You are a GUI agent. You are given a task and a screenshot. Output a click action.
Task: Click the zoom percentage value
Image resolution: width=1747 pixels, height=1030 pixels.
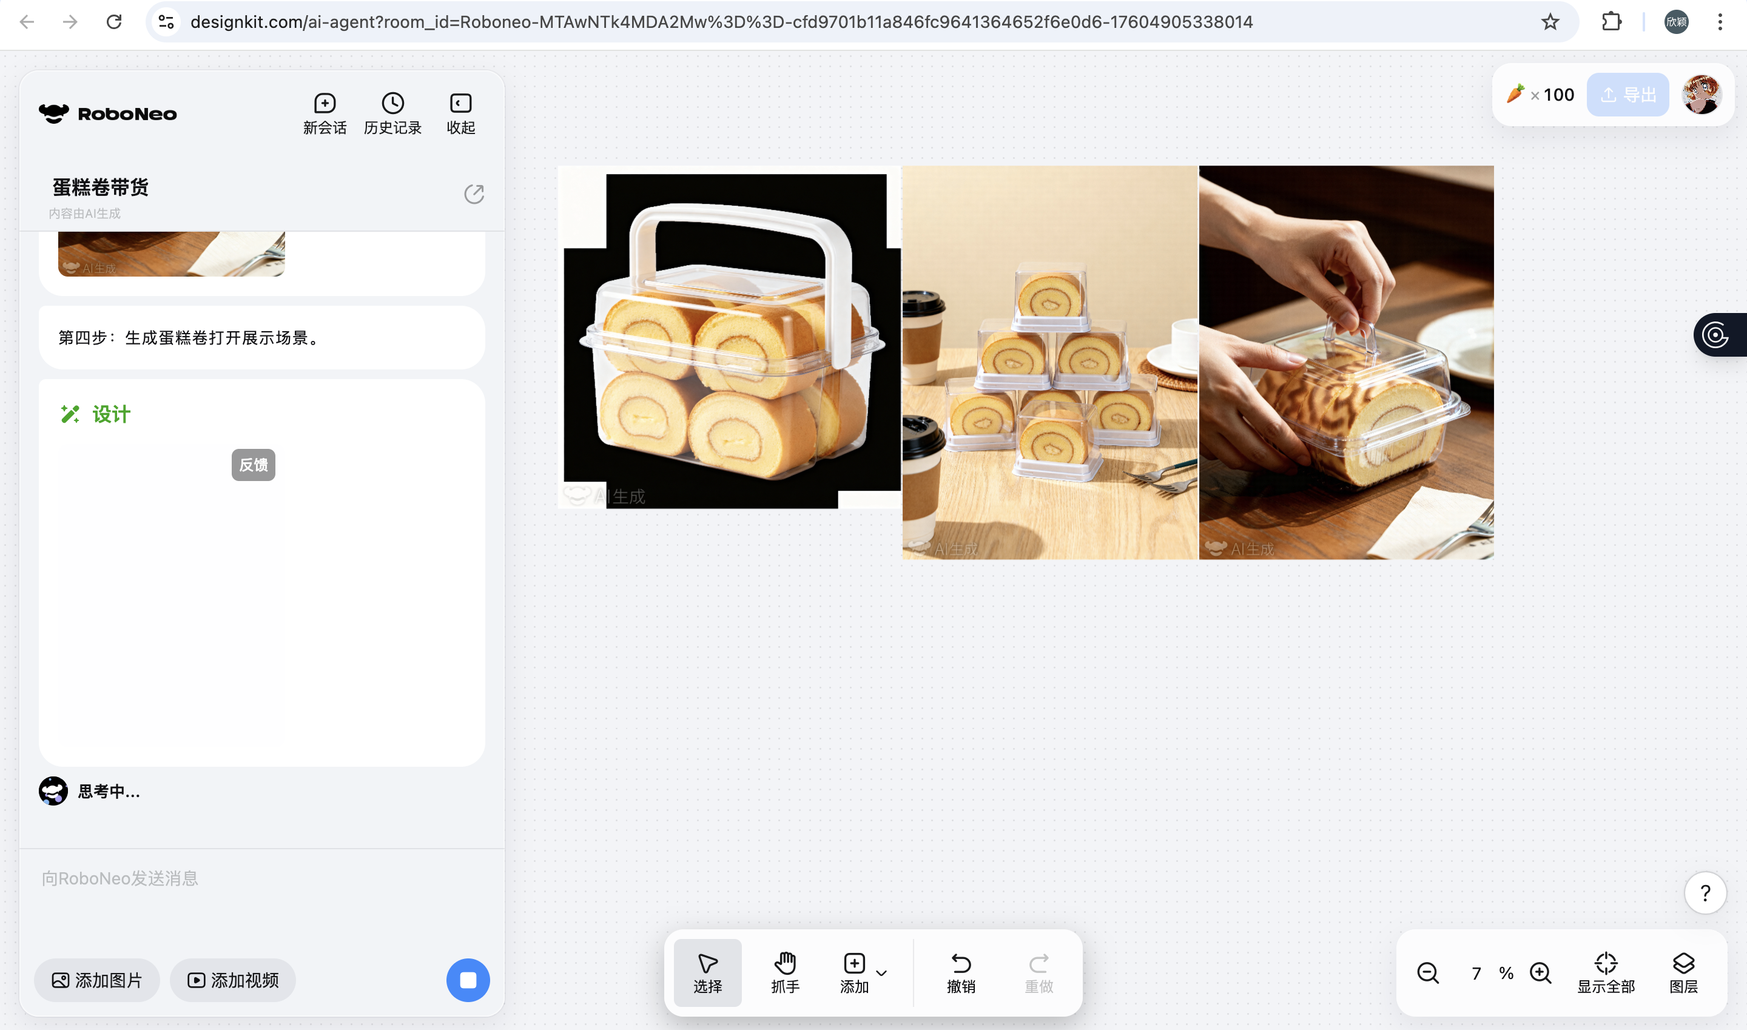[1477, 973]
